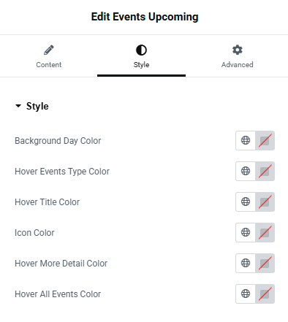288x322 pixels.
Task: Pick a color for Hover Events Type Color
Action: 265,171
